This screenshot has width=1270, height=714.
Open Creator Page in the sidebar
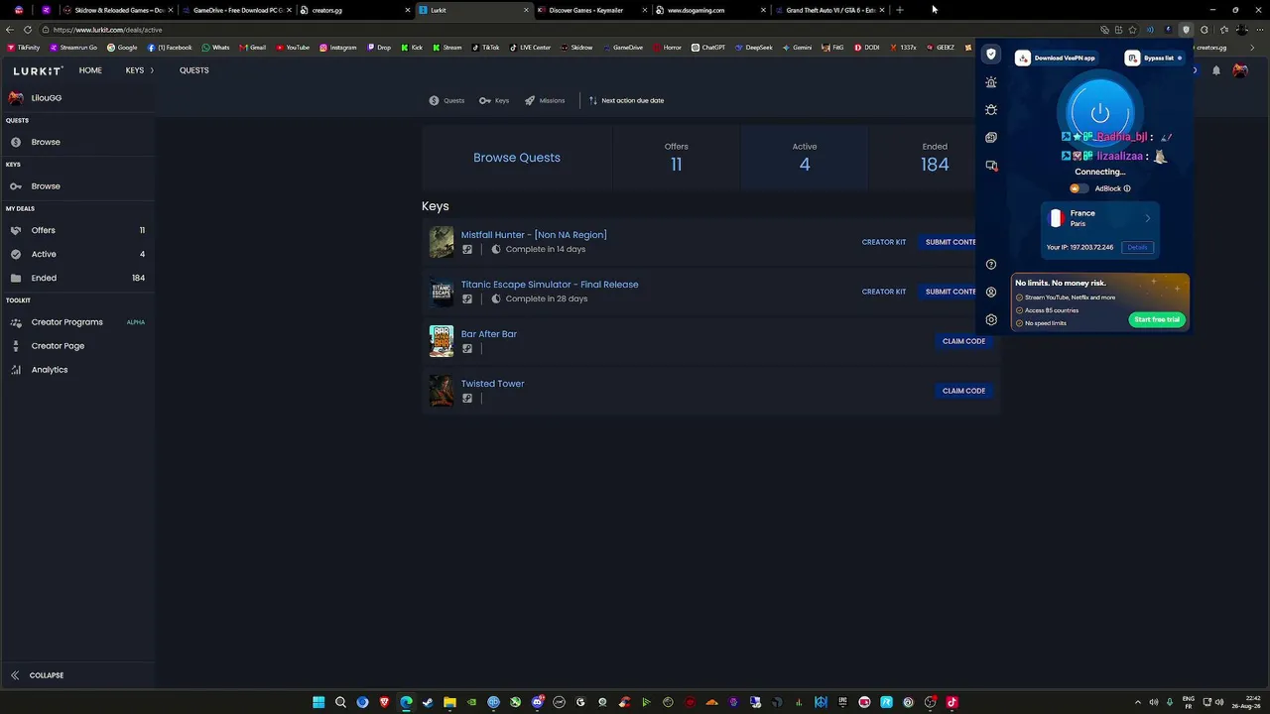coord(77,346)
